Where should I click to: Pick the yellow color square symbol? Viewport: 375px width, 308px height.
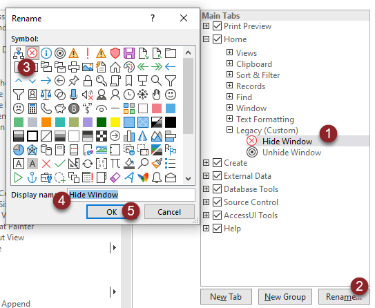(115, 122)
